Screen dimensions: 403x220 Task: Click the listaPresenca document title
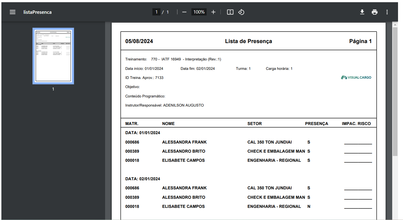(37, 12)
